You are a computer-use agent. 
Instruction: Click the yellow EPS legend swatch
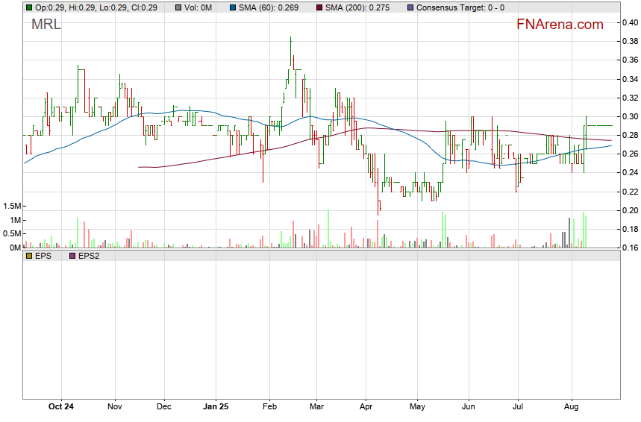(x=29, y=256)
